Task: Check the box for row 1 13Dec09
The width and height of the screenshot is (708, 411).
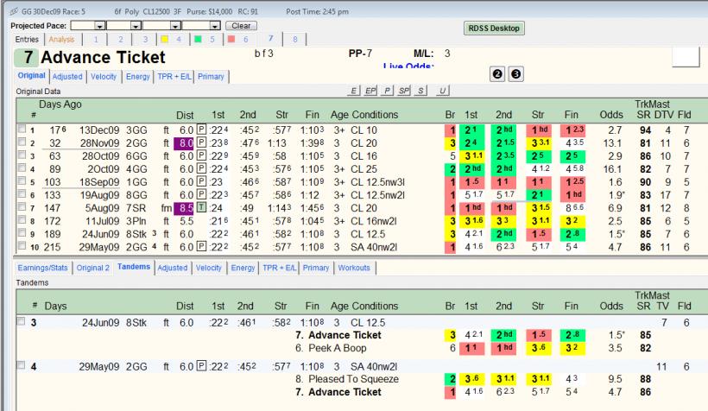Action: coord(22,130)
